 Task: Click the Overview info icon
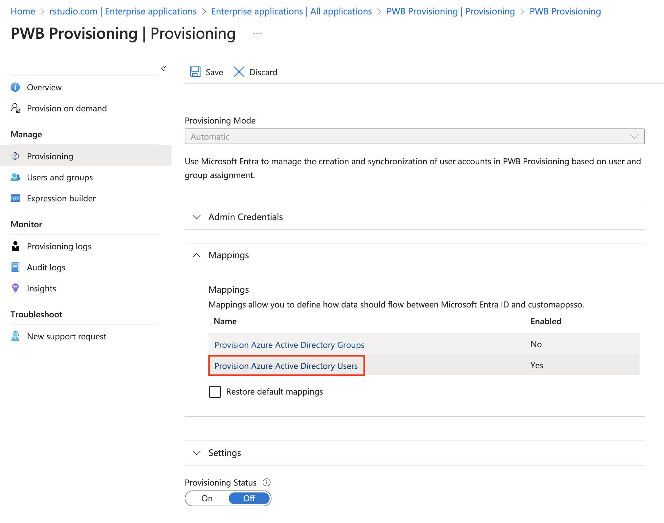[15, 87]
